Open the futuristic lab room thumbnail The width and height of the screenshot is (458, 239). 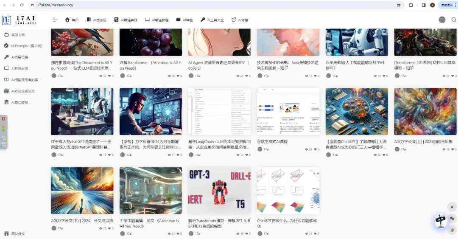151,191
